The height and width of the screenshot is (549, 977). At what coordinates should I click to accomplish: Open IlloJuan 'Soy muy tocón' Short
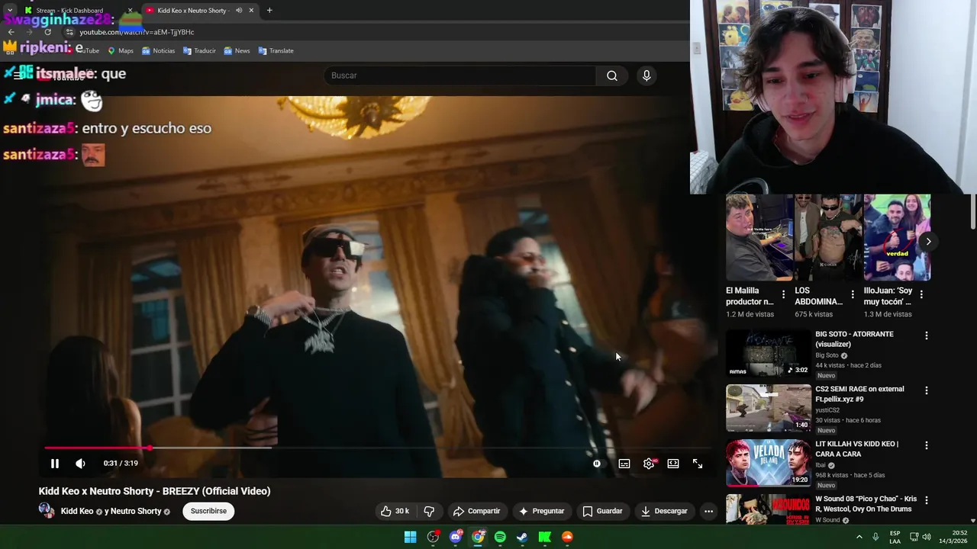click(x=897, y=238)
